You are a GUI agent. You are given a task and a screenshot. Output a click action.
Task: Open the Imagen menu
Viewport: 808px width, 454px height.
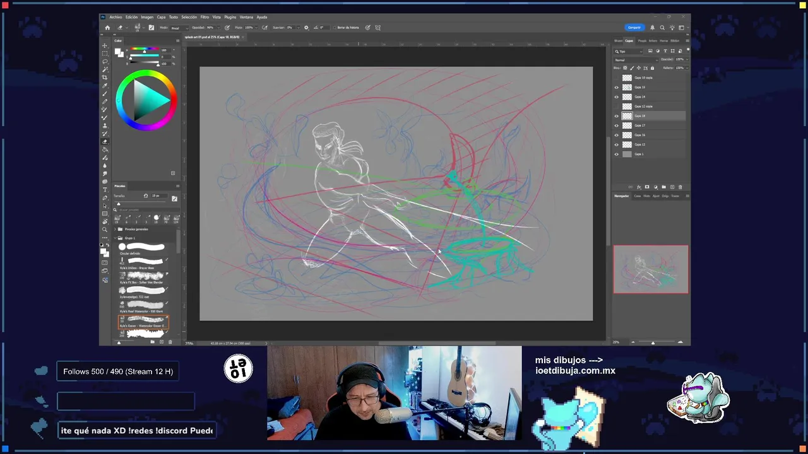146,17
